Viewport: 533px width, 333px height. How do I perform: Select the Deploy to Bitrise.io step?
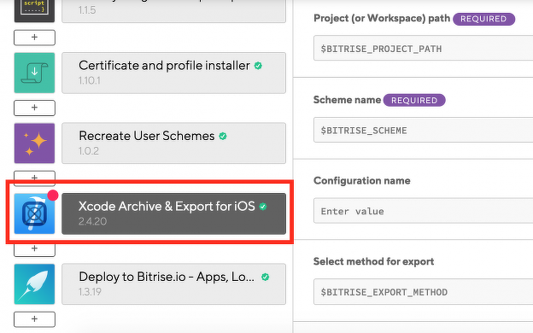[173, 284]
